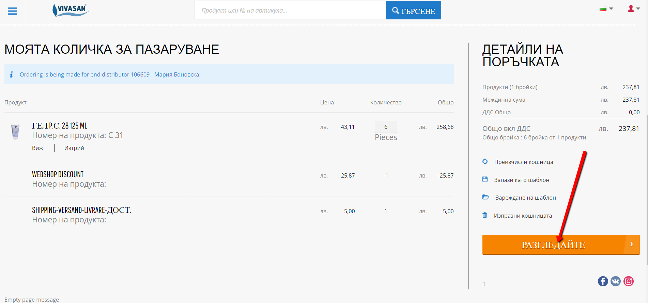Select Запази като шаблон
This screenshot has width=648, height=303.
pos(522,180)
